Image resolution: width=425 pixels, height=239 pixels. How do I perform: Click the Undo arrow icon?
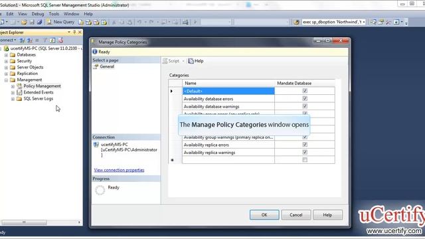coord(139,22)
